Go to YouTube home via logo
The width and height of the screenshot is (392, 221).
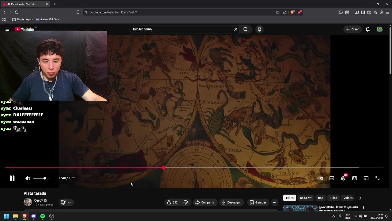click(x=24, y=29)
